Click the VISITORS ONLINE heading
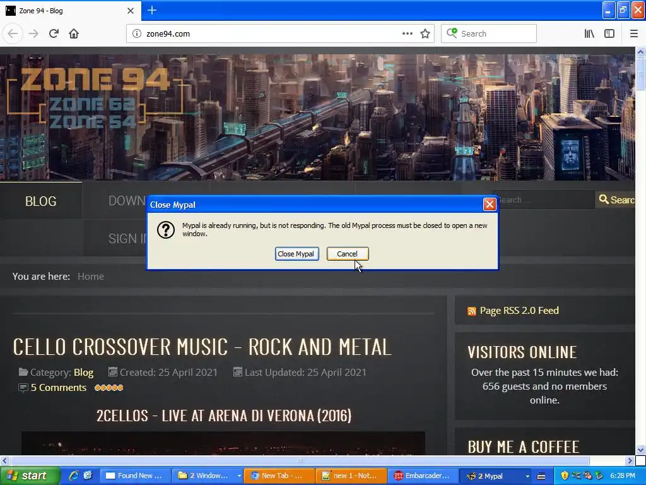The height and width of the screenshot is (485, 646). [x=522, y=352]
